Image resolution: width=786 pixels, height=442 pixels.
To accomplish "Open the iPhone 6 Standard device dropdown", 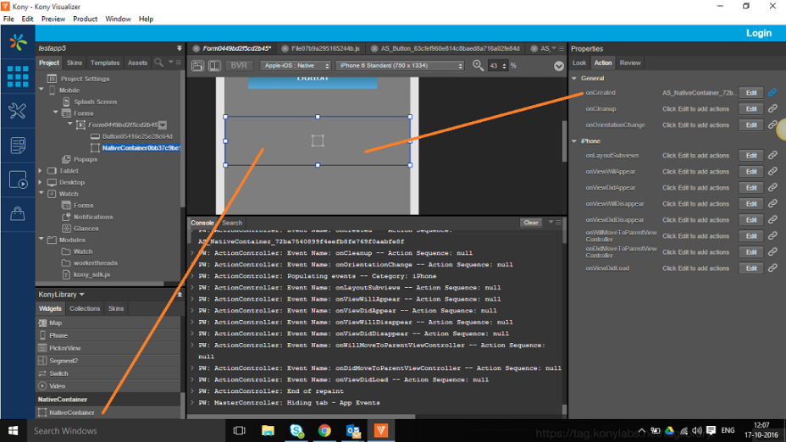I will (x=400, y=66).
